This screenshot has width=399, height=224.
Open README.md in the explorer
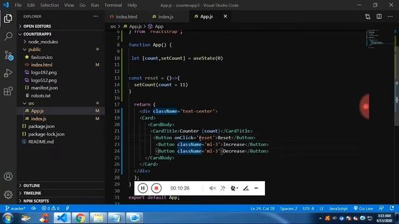61,142
